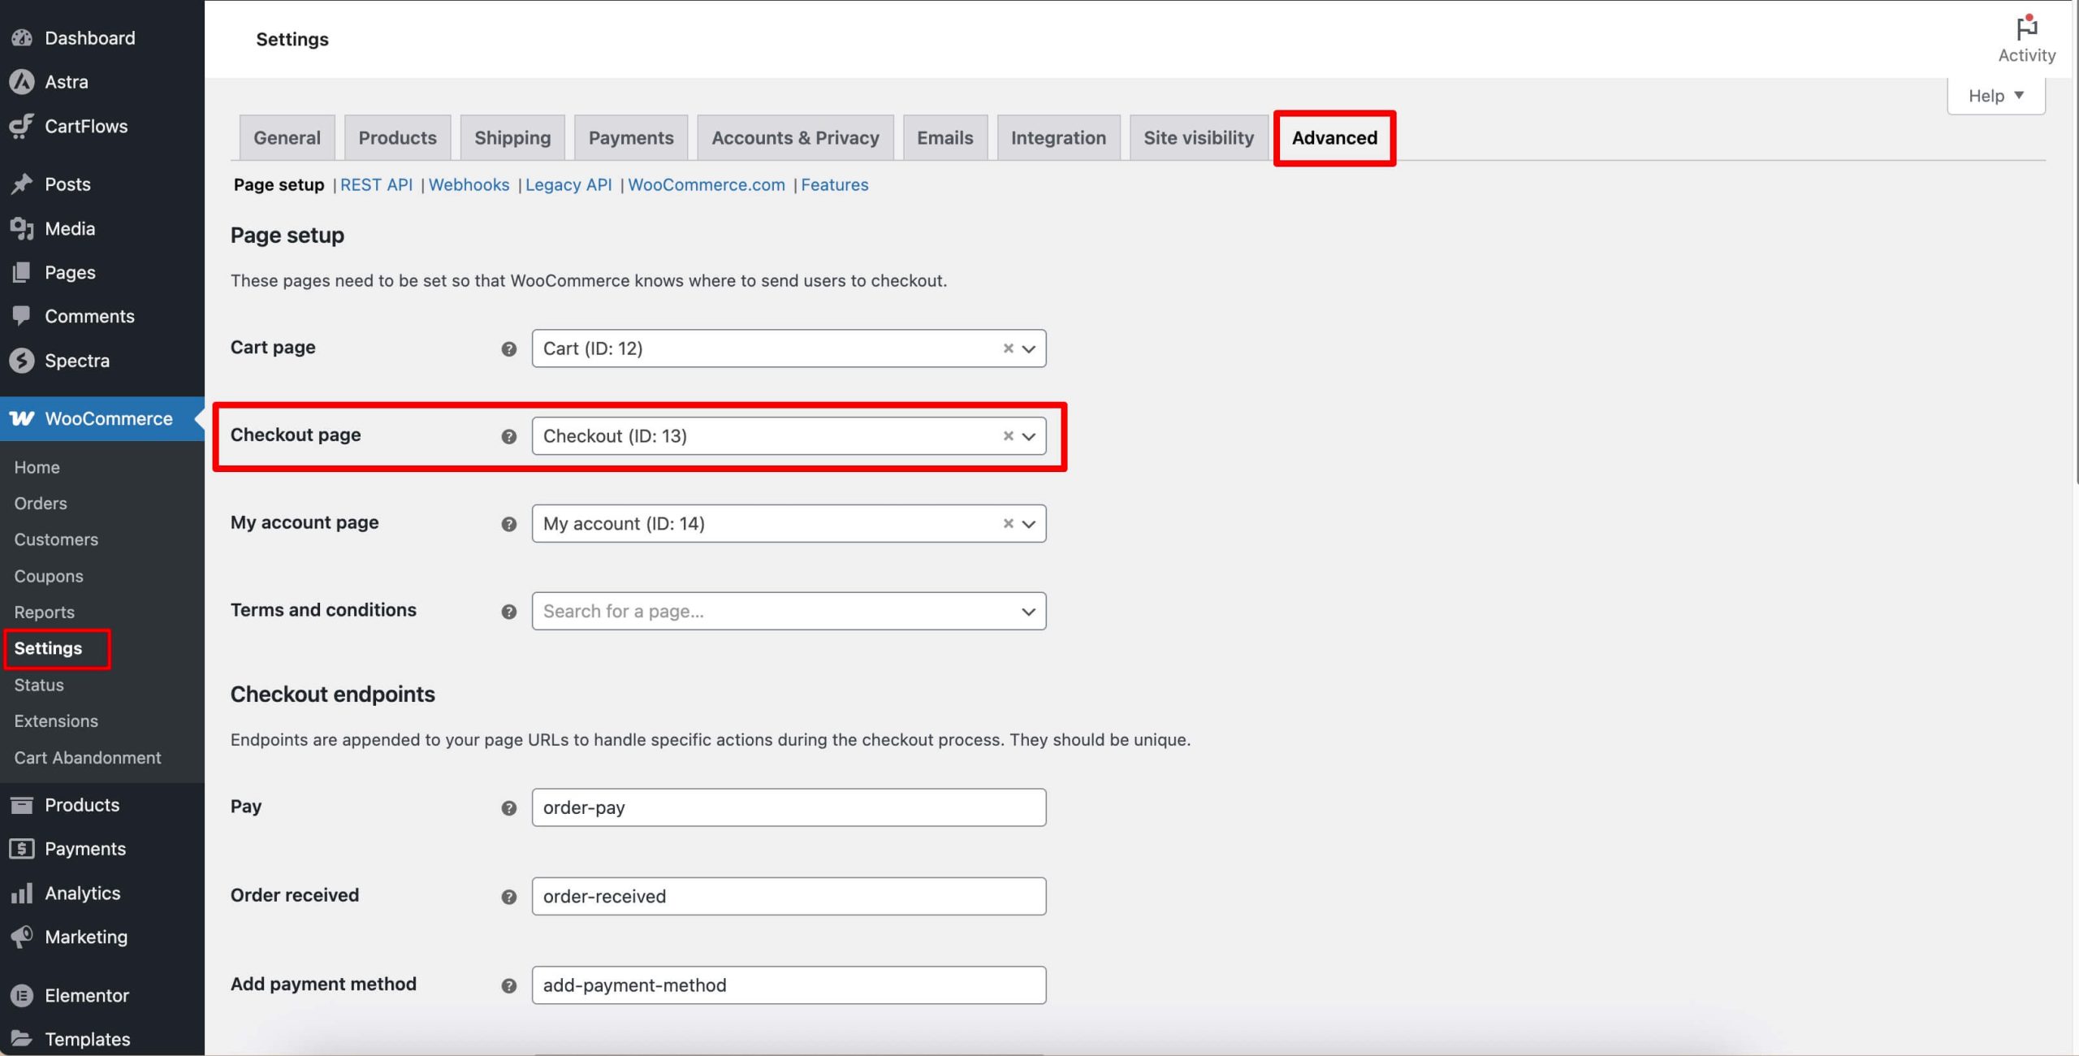Open the Integration tab

tap(1058, 138)
